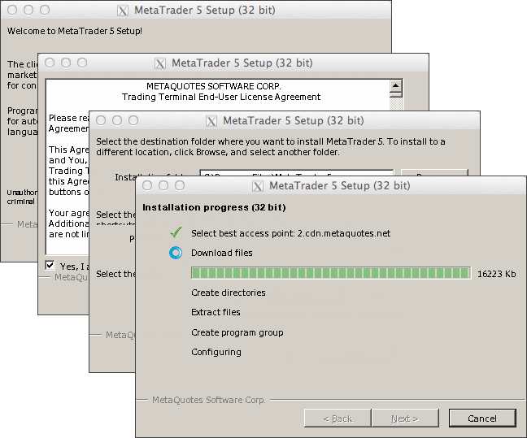The height and width of the screenshot is (438, 527).
Task: Click the zoom button of the progress window
Action: click(x=180, y=185)
